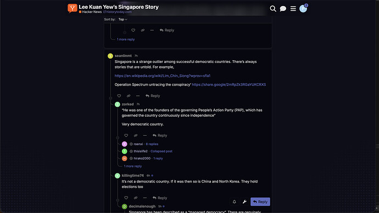Open the Hacker News category link
This screenshot has width=379, height=213.
point(90,12)
